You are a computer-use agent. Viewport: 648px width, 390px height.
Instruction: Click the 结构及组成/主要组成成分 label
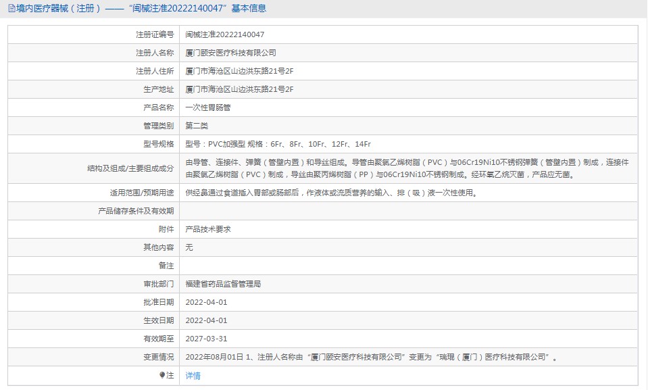pyautogui.click(x=130, y=168)
